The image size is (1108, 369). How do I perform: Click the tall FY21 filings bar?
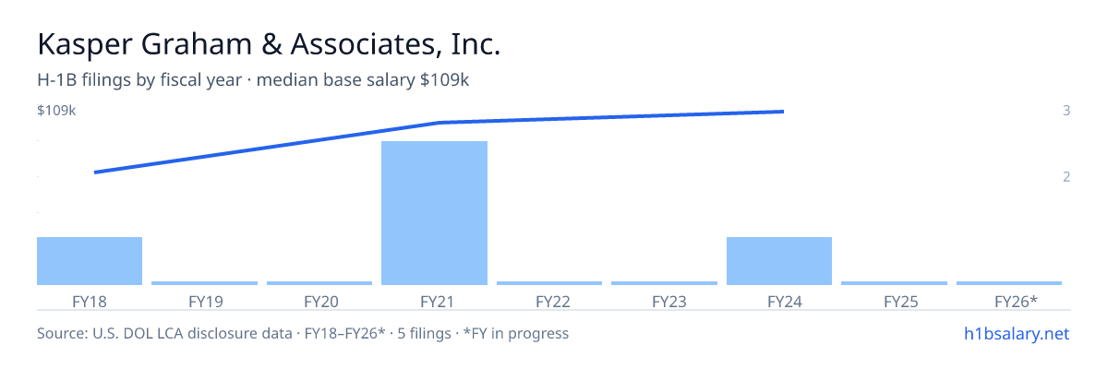(434, 213)
